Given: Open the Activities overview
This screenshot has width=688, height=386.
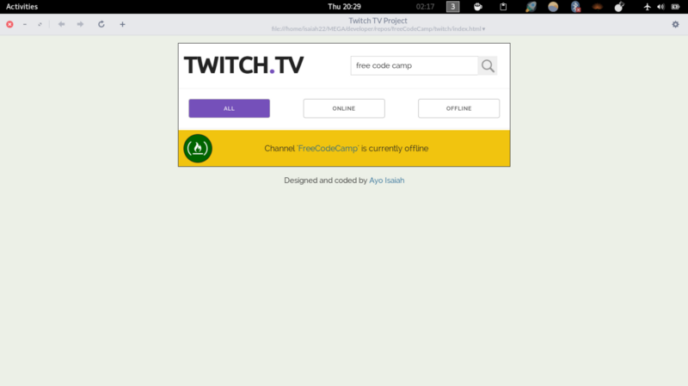Looking at the screenshot, I should click(x=21, y=6).
